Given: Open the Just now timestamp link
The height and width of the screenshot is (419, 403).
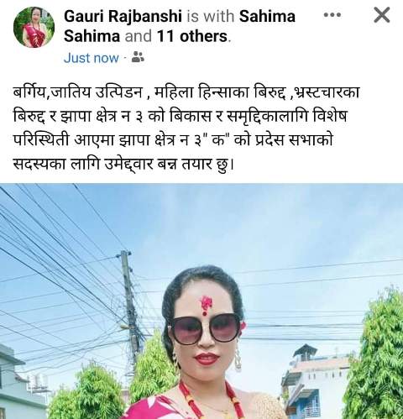Looking at the screenshot, I should pyautogui.click(x=92, y=58).
